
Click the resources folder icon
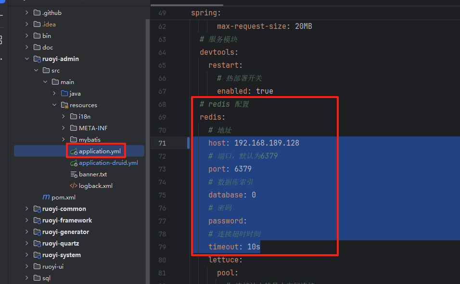coord(64,105)
